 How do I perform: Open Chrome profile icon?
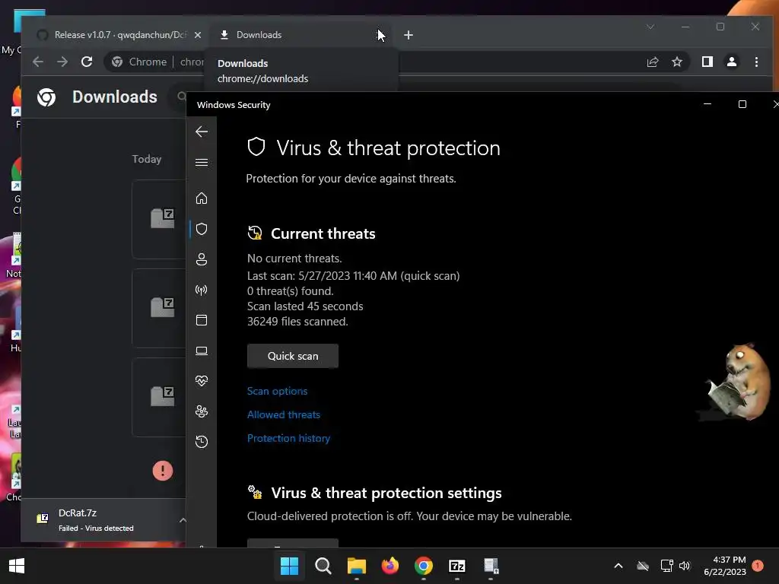732,62
